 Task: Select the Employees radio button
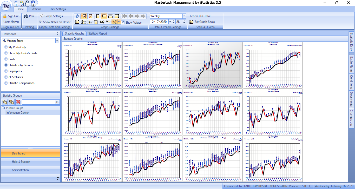click(6, 71)
